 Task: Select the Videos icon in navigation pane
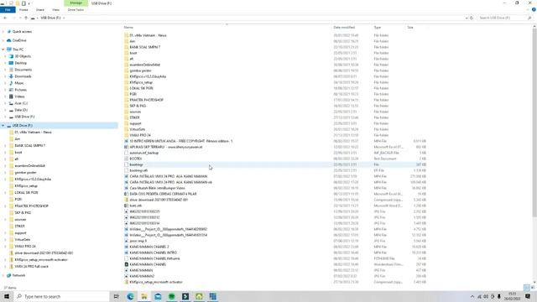11,96
